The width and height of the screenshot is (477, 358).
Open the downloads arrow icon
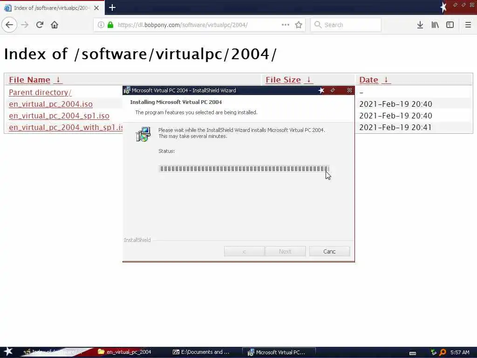[420, 25]
